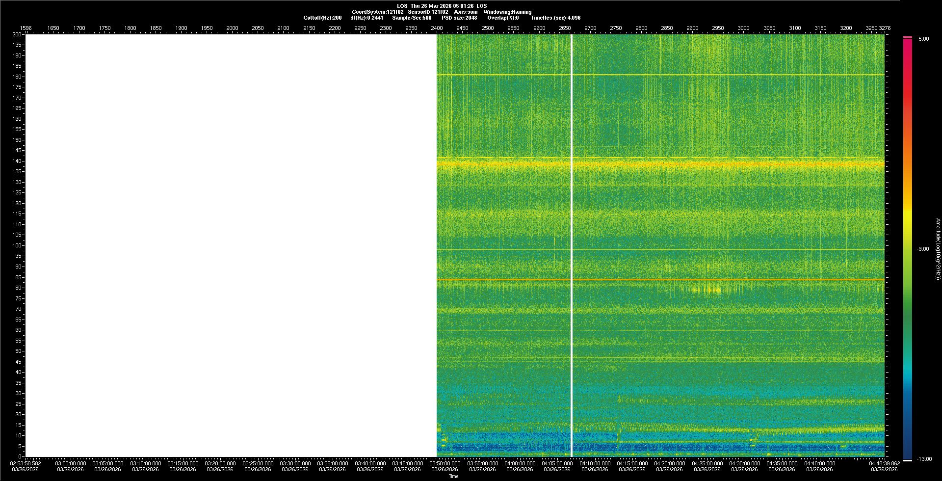Click the dark blue bottom of the color scale
Image resolution: width=942 pixels, height=481 pixels.
(x=908, y=454)
